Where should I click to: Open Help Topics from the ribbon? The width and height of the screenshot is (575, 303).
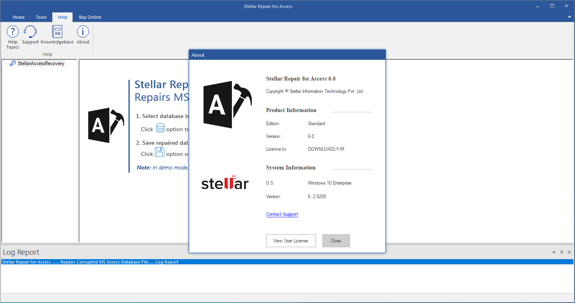pos(12,36)
